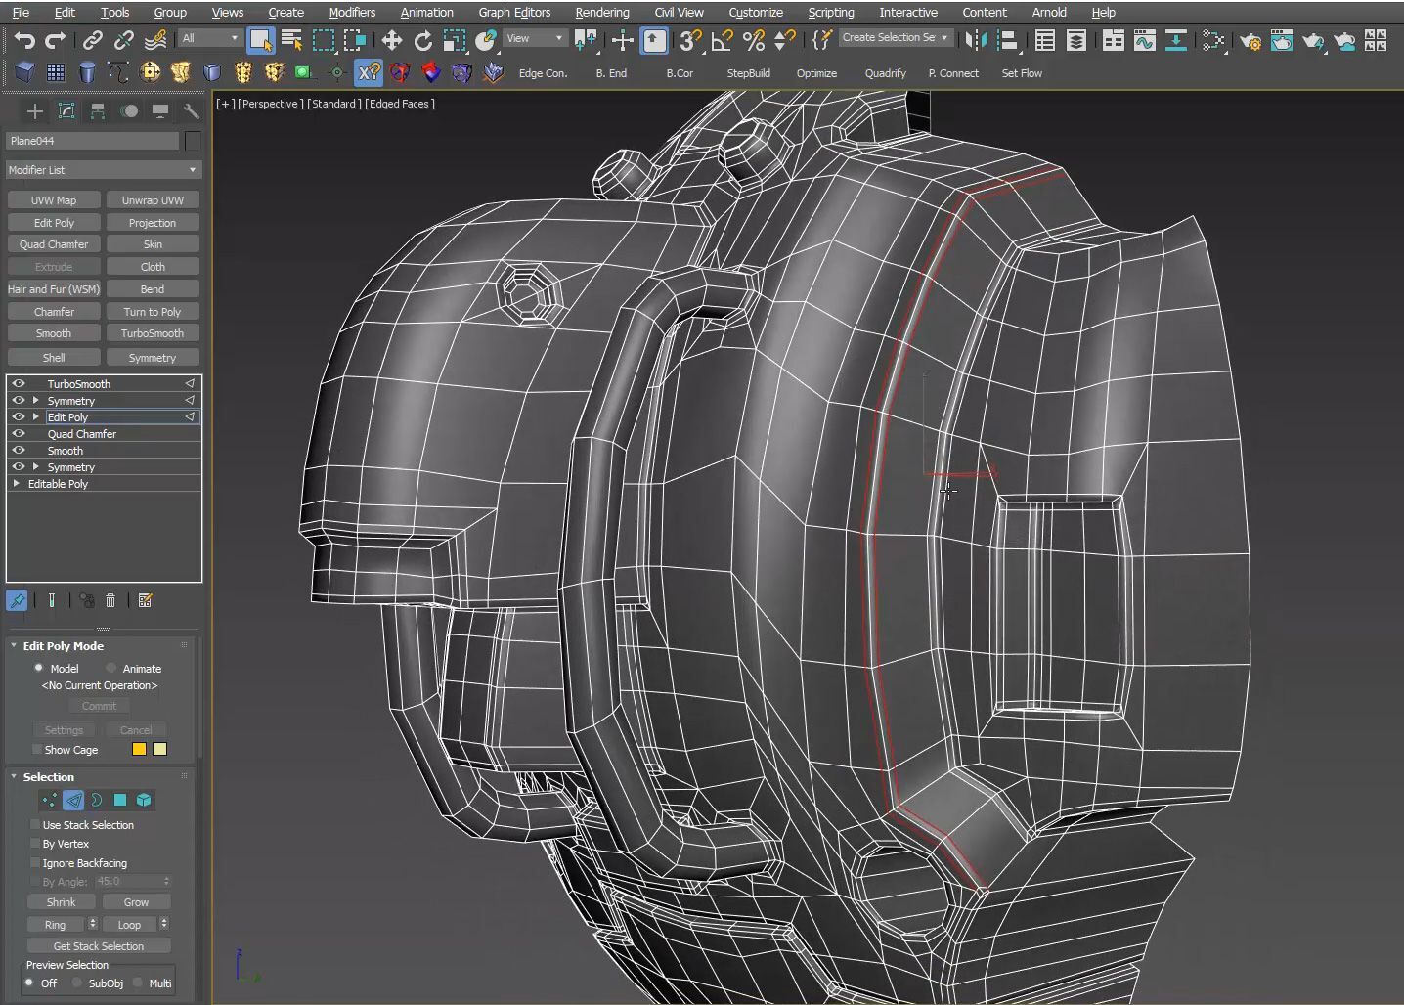Open the Modifier List dropdown
The width and height of the screenshot is (1404, 1005).
102,170
